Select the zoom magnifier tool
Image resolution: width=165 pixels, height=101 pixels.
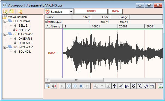(48, 86)
